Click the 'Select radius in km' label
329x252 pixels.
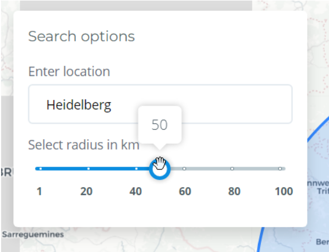[84, 145]
